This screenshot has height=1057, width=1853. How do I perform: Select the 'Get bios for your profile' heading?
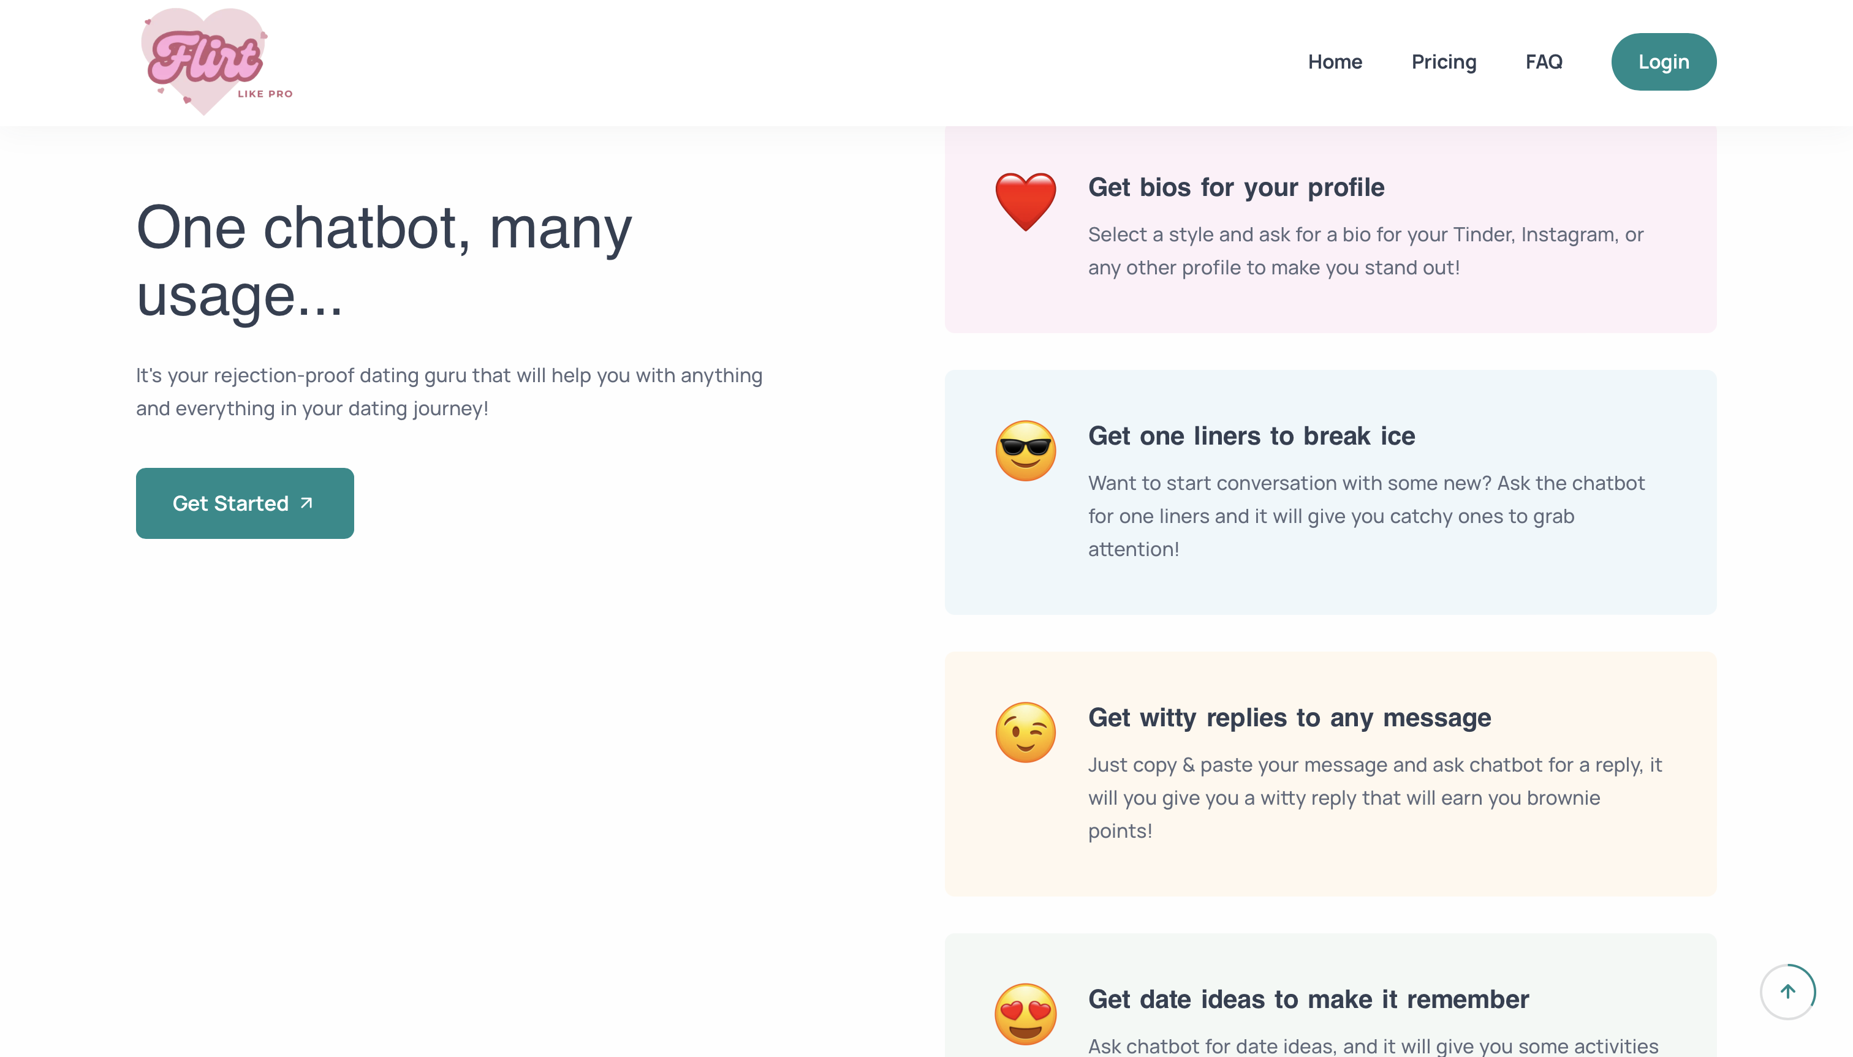tap(1235, 187)
